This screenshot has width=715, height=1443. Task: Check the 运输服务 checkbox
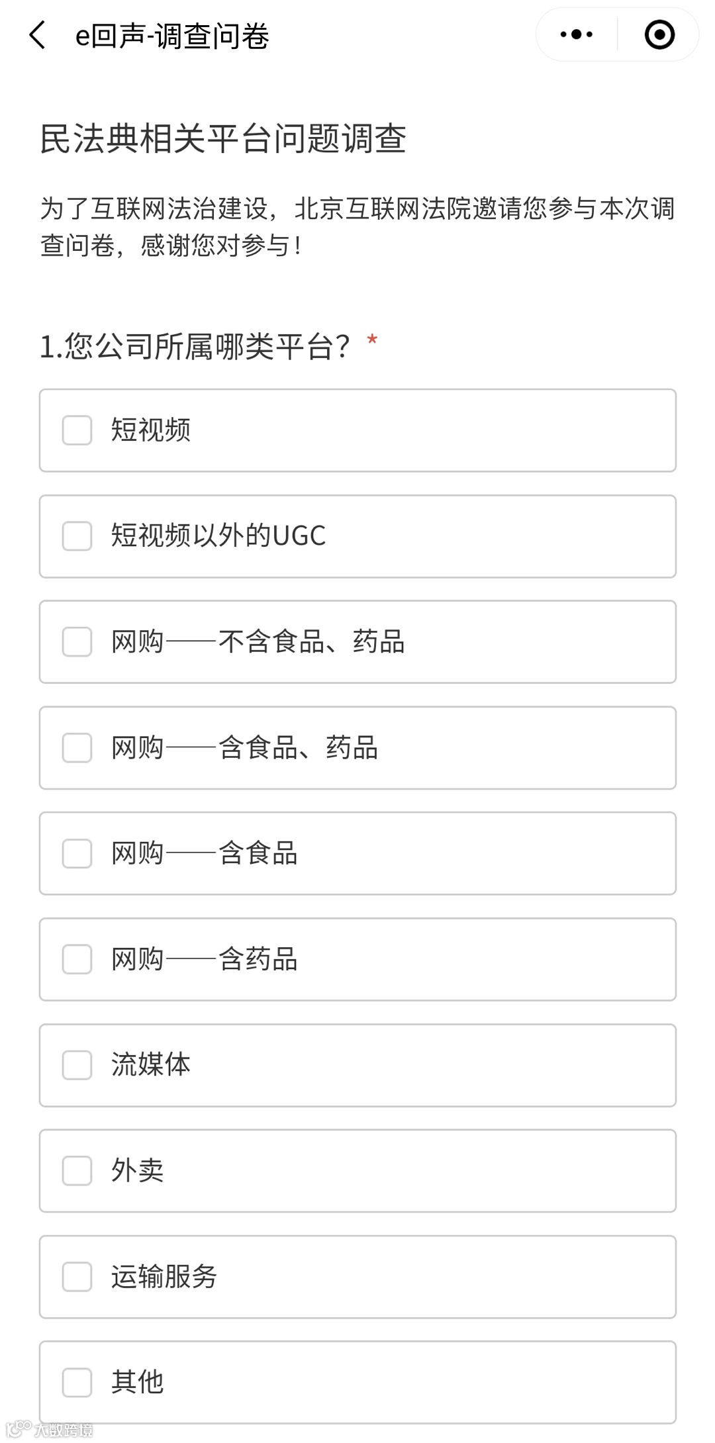pyautogui.click(x=77, y=1277)
